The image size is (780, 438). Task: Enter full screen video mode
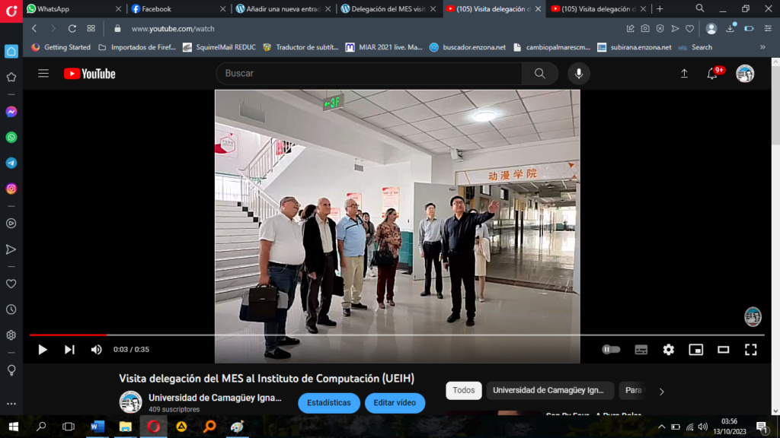coord(750,350)
